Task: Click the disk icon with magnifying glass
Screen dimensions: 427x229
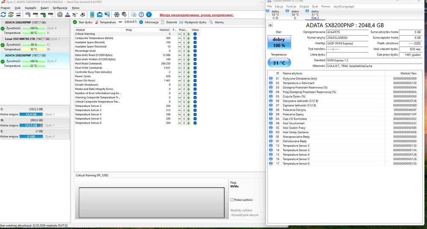Action: [x=51, y=14]
